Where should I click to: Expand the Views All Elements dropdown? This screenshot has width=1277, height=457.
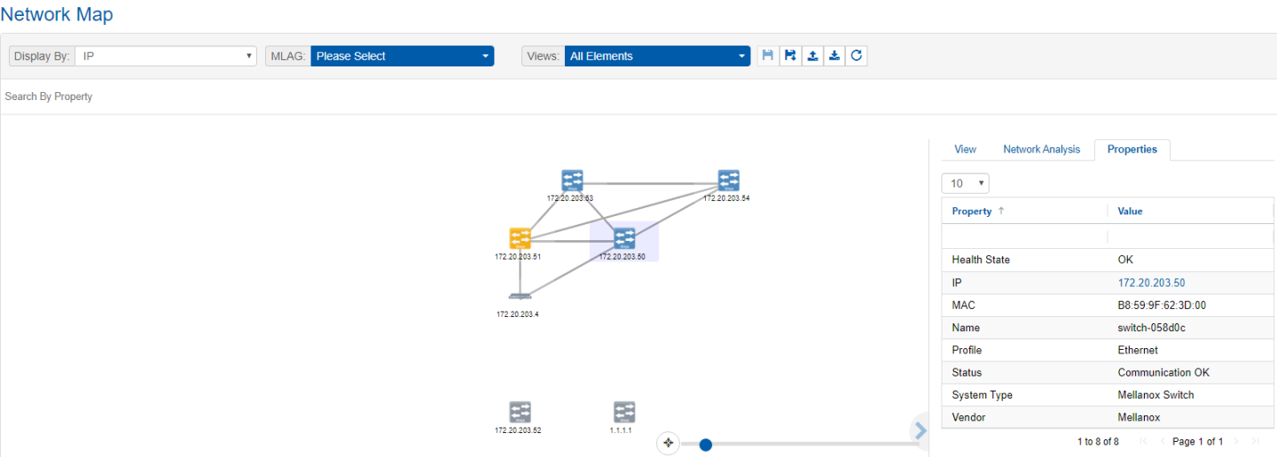point(657,56)
